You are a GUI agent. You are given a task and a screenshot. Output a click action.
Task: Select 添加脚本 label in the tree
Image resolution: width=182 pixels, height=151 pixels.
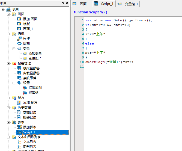coord(30,127)
